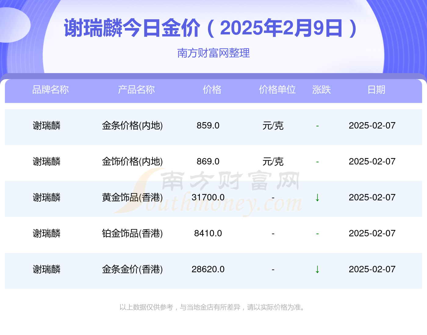Click 元/克 unit in 金饰价格(内地) row
The image size is (427, 335).
273,161
